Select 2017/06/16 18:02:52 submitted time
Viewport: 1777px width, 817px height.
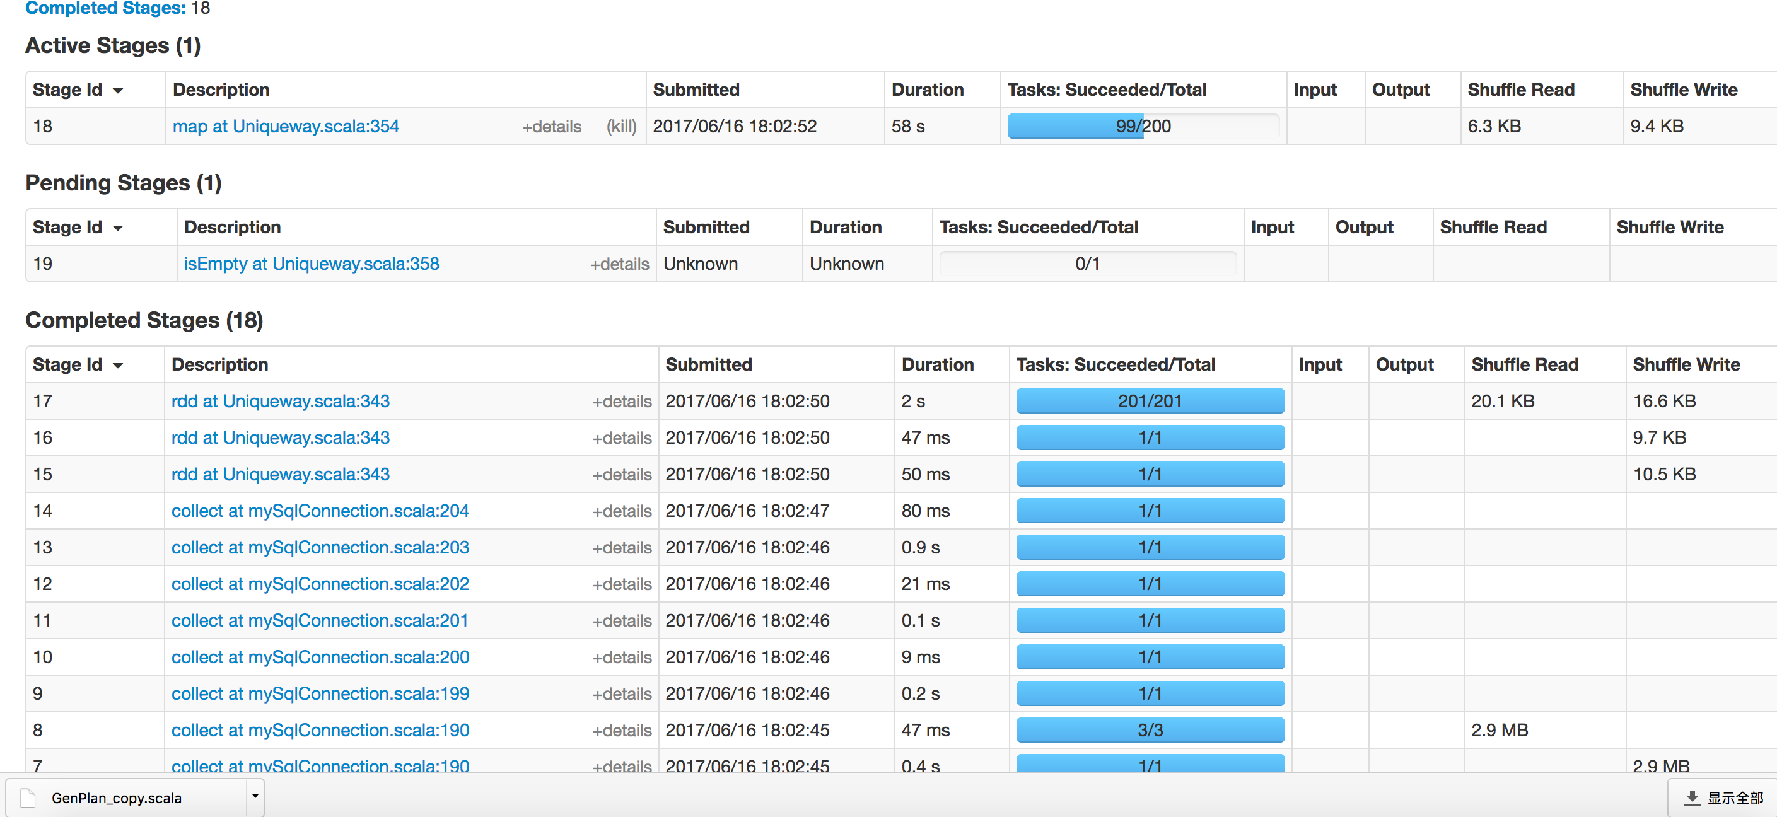point(735,126)
